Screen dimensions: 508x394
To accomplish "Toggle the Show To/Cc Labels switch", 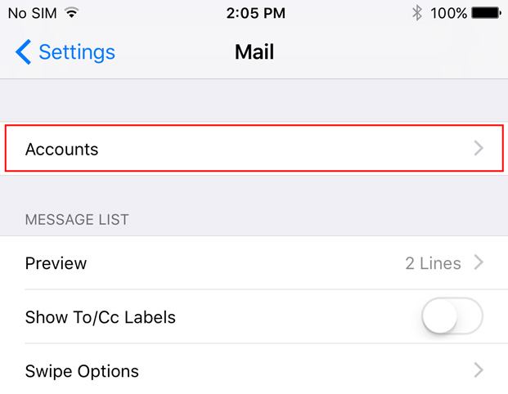I will coord(452,316).
